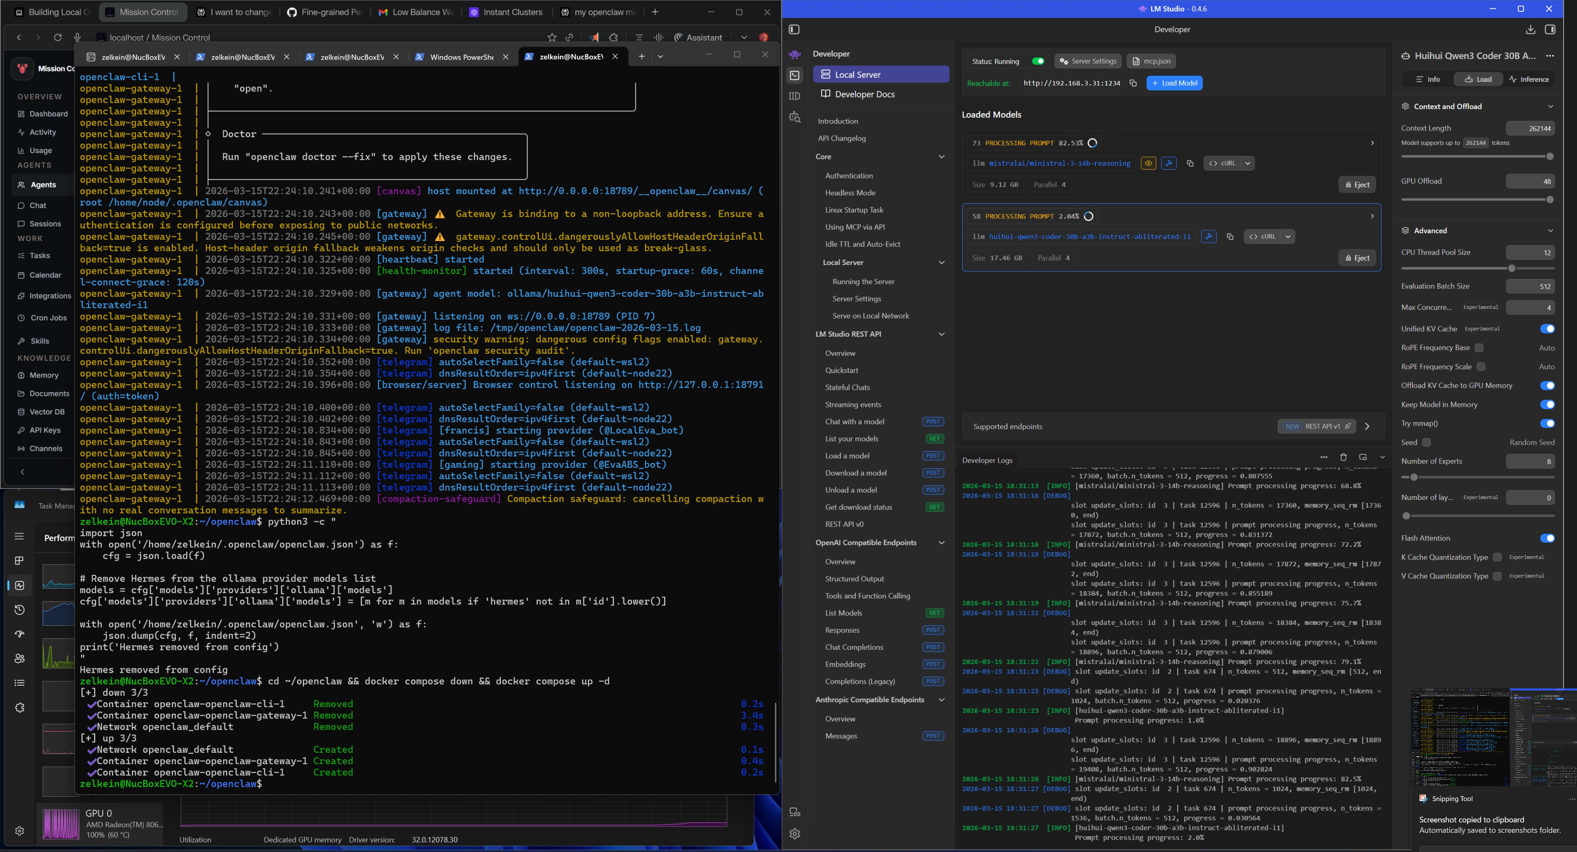This screenshot has height=852, width=1577.
Task: Open Model Search icon in LM Studio sidebar
Action: tap(795, 117)
